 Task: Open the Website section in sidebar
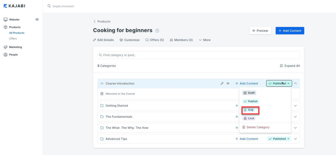point(14,19)
